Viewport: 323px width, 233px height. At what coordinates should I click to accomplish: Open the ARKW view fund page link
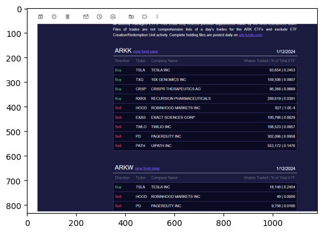(x=147, y=169)
